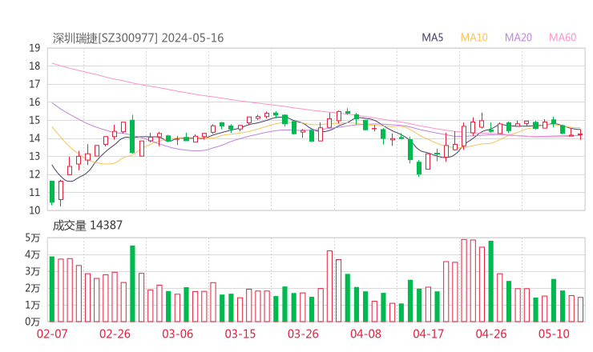Click the MA10 legend label

(474, 38)
